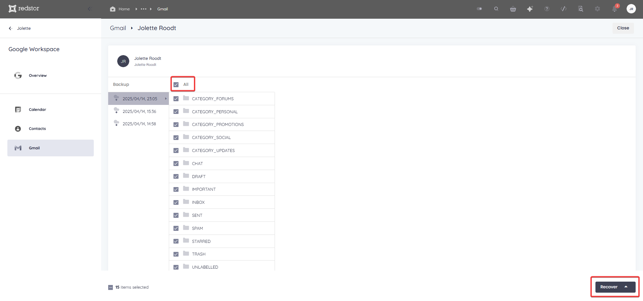Select backup 2025/04/14, 15:36
Screen dimensions: 643x301
138,111
